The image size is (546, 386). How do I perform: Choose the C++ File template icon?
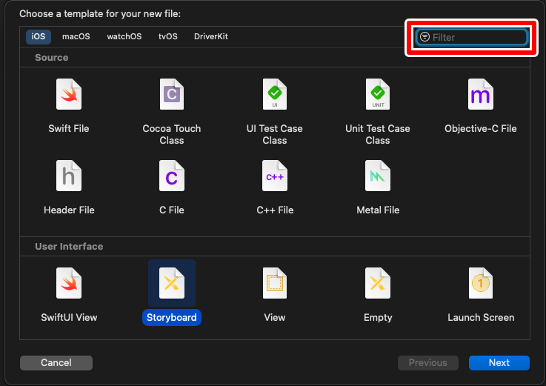tap(275, 176)
